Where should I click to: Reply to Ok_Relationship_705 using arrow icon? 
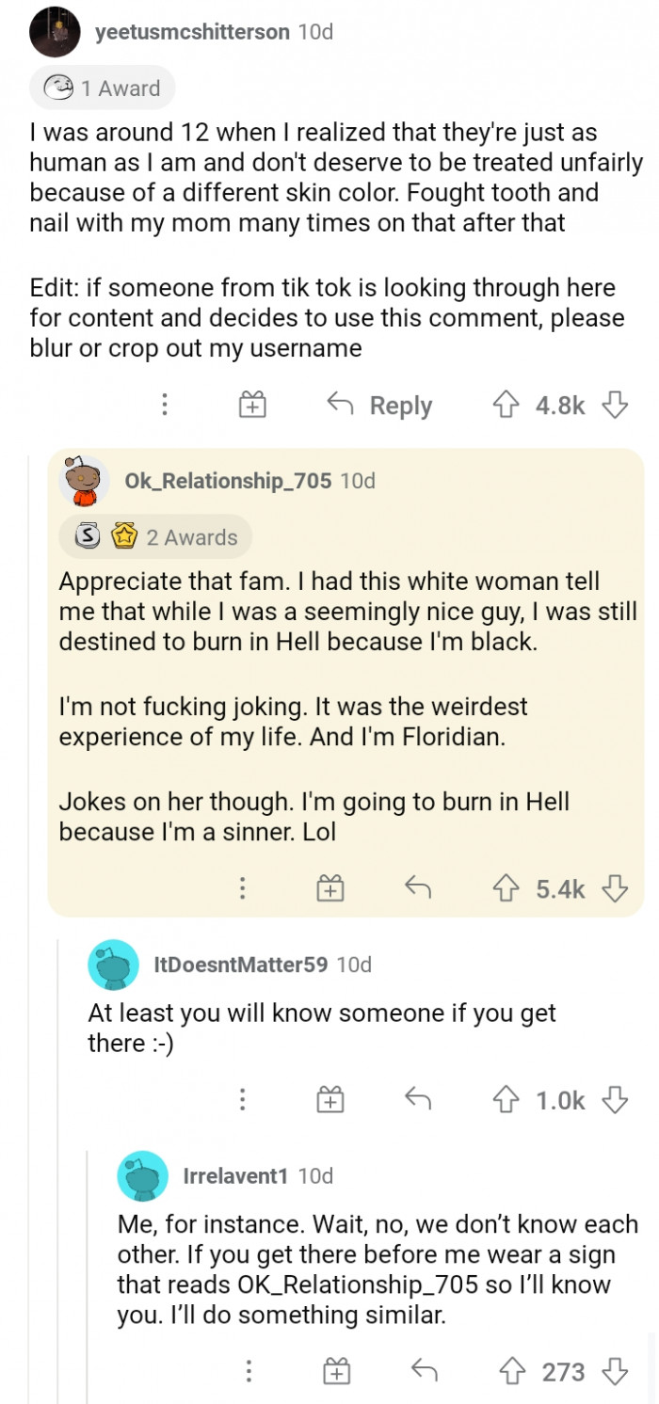[x=416, y=887]
